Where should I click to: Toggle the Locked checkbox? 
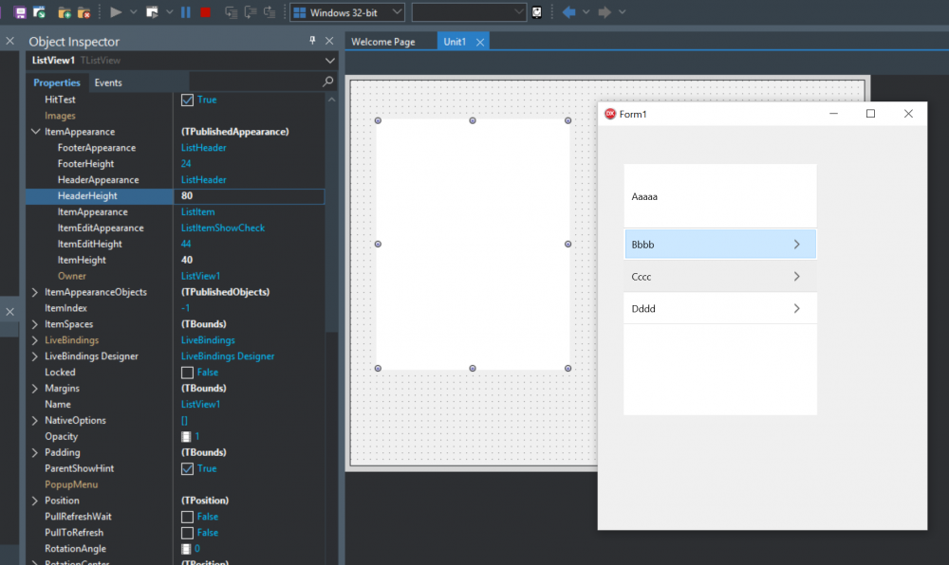pos(188,373)
